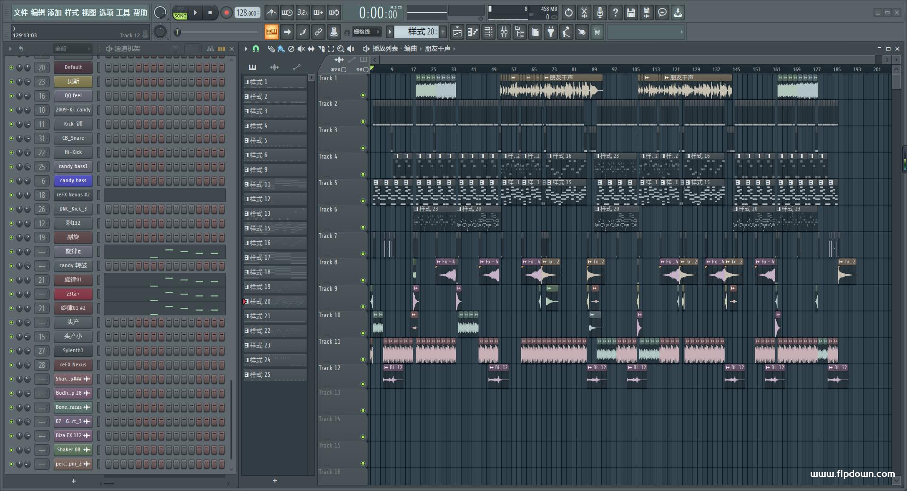
Task: Add channel with plus at rack bottom
Action: tap(74, 481)
